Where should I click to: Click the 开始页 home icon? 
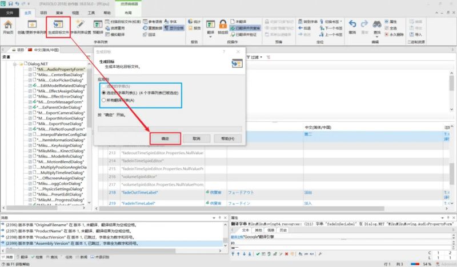point(8,26)
